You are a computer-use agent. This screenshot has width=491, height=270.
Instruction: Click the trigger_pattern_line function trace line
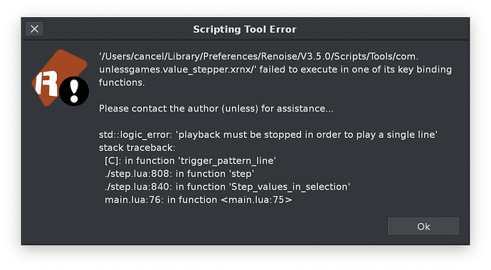pos(190,161)
